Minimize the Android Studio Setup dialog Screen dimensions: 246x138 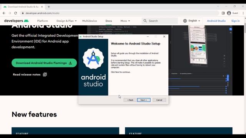[148, 36]
